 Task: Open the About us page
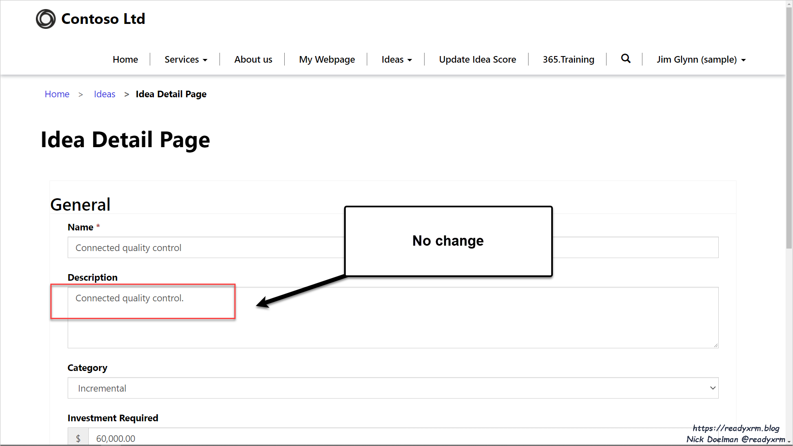253,59
